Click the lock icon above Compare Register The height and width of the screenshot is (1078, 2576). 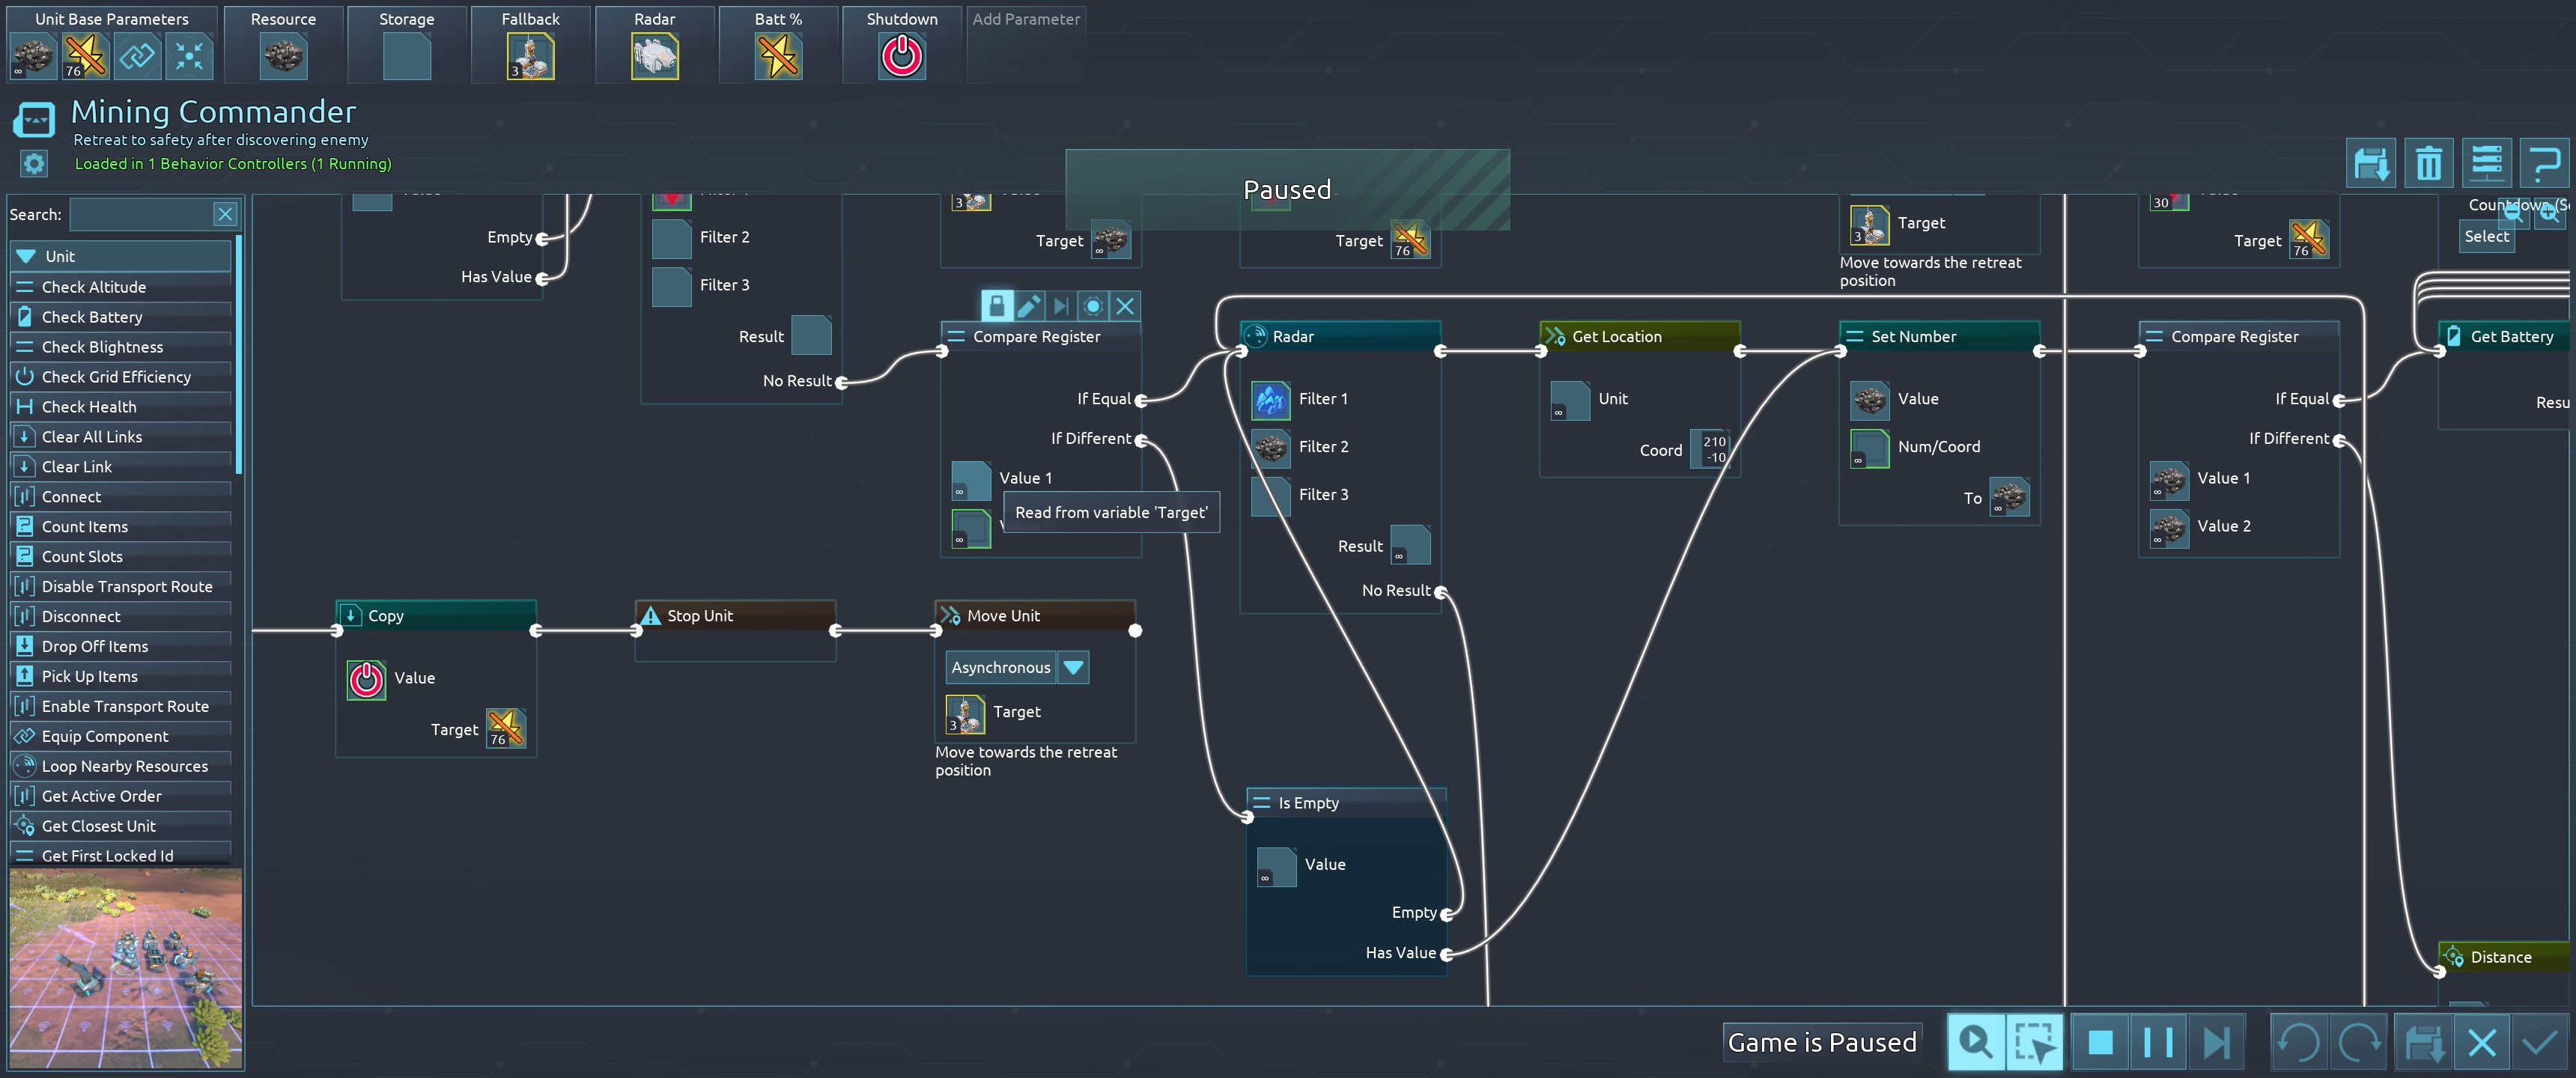(996, 306)
